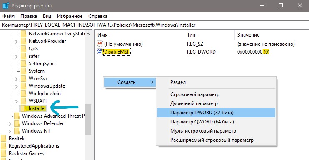The image size is (309, 160).
Task: Click the REG_DWORD type cell
Action: 201,52
